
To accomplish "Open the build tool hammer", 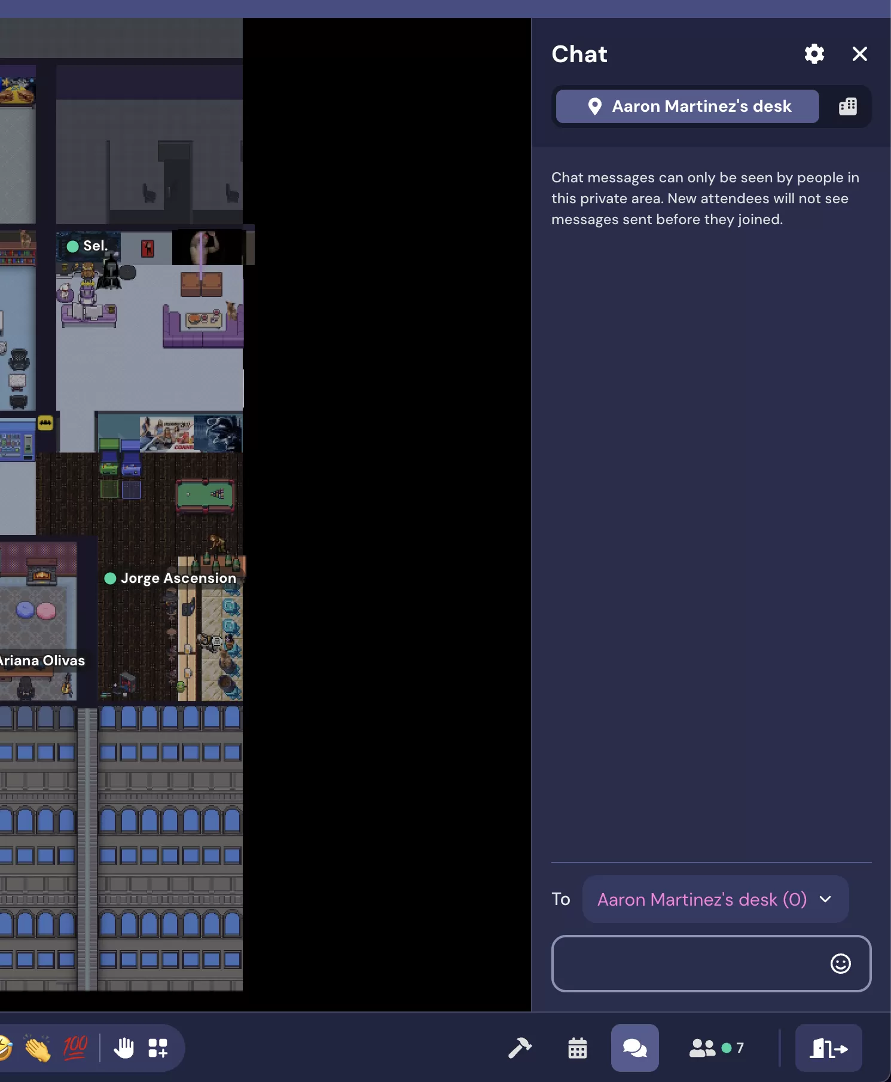I will [520, 1048].
